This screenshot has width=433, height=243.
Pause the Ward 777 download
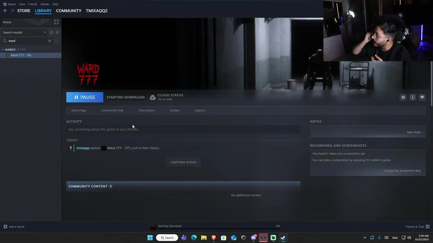[x=85, y=97]
